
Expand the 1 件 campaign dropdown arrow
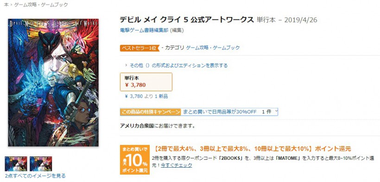[277, 112]
